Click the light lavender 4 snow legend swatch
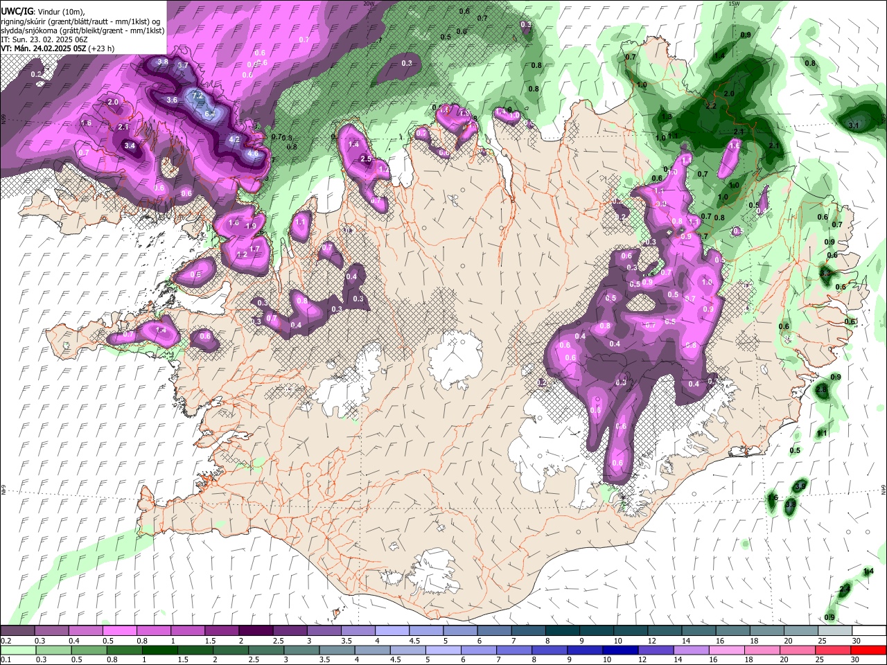The width and height of the screenshot is (887, 665). tap(391, 631)
